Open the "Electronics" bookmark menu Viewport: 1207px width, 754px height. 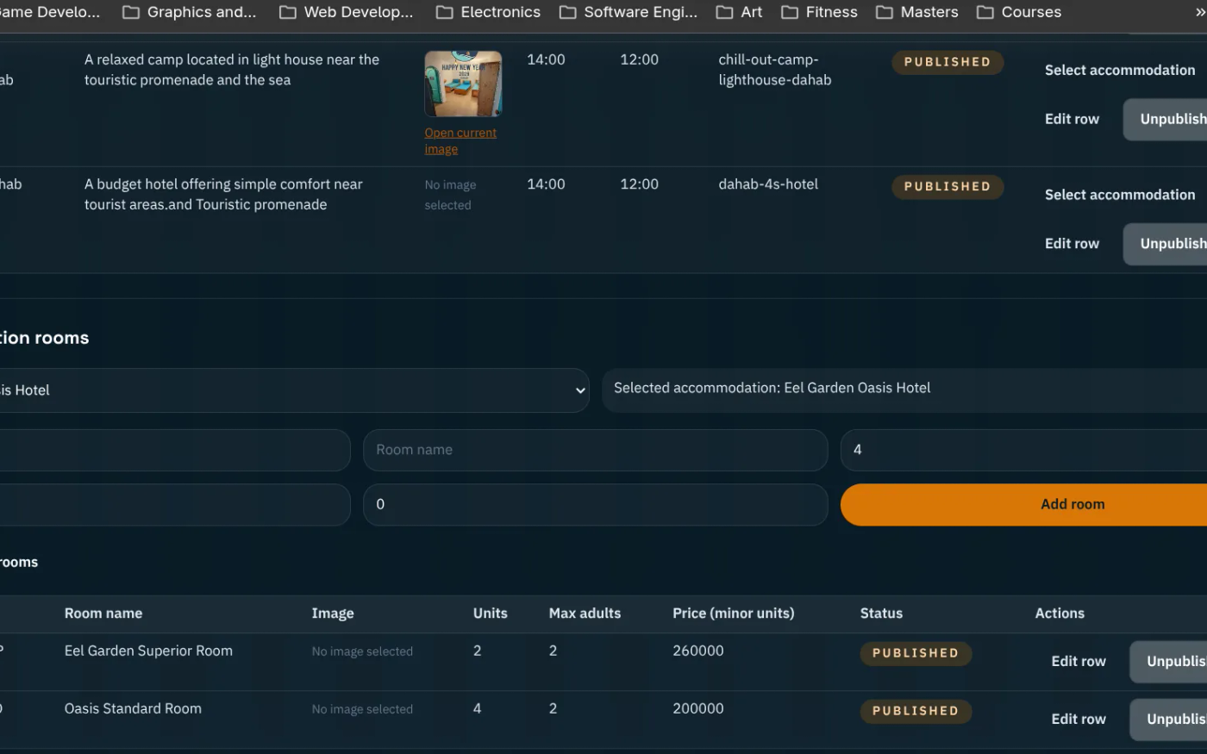[x=500, y=12]
